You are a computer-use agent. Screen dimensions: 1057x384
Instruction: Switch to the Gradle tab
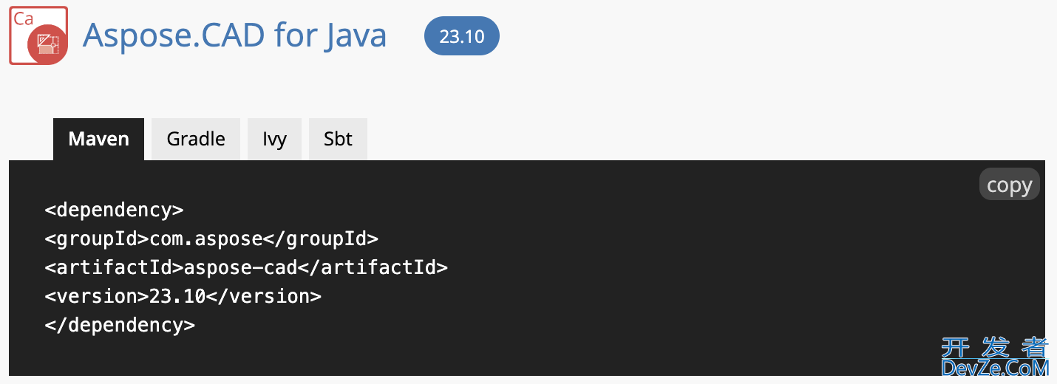[196, 139]
